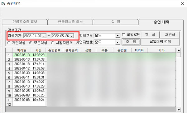Click the 처리자 column header
187x113 pixels.
coord(139,50)
